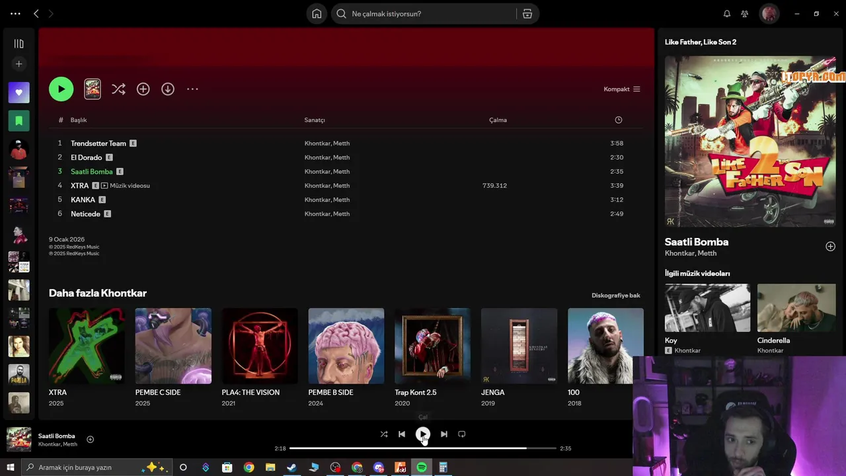
Task: Open album more options three-dot menu
Action: point(192,89)
